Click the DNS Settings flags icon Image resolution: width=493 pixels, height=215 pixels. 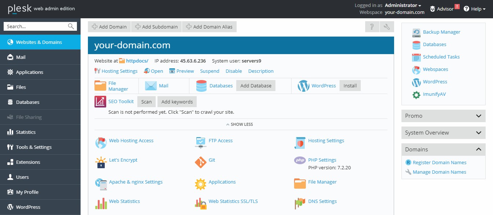(300, 203)
